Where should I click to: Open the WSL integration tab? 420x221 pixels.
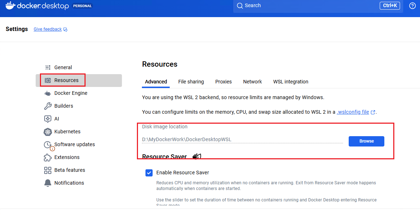[291, 82]
